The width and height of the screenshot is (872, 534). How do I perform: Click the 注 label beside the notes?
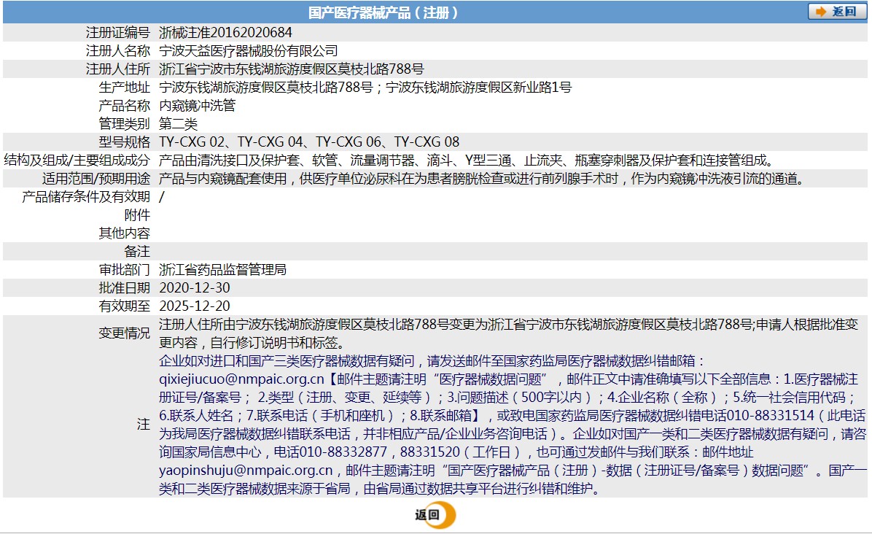(x=144, y=425)
